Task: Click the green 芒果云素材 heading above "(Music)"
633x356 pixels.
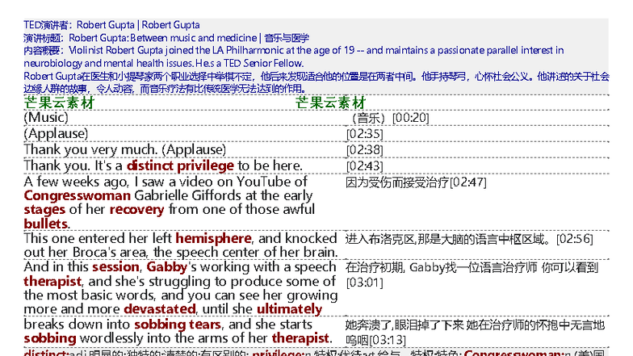Action: click(x=59, y=103)
